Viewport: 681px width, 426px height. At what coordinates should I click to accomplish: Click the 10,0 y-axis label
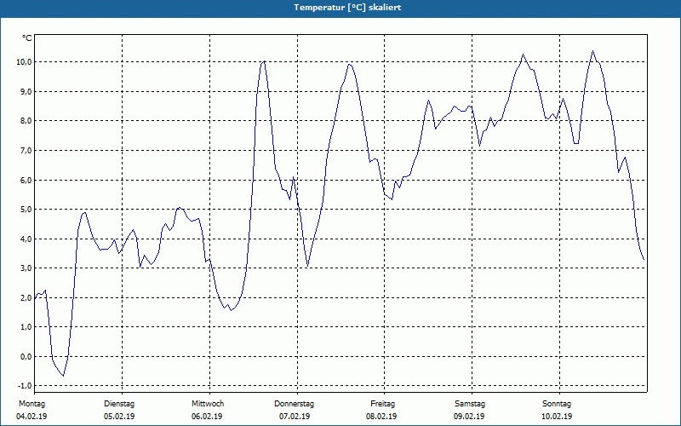[x=24, y=61]
